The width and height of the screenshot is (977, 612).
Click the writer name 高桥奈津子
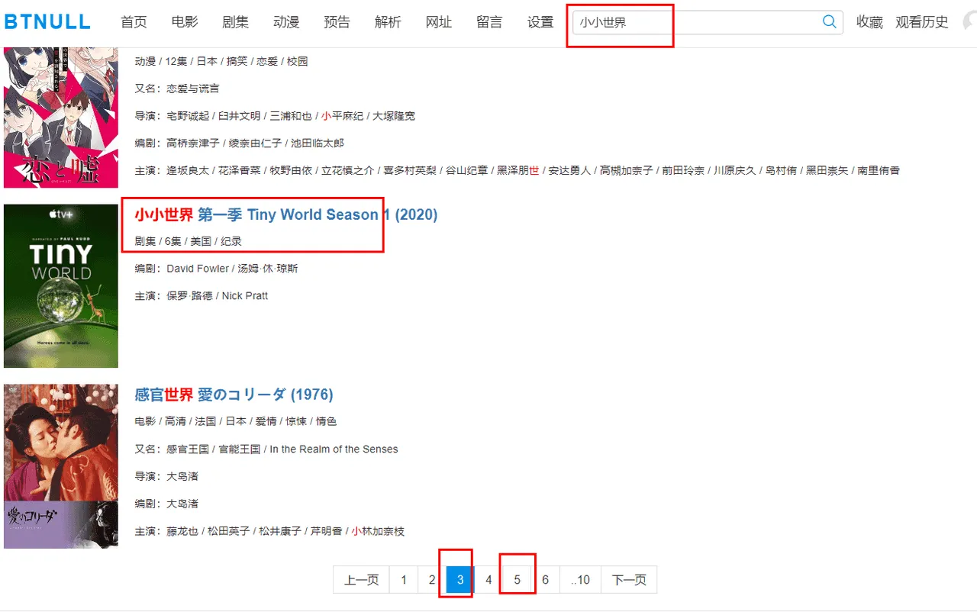[193, 143]
